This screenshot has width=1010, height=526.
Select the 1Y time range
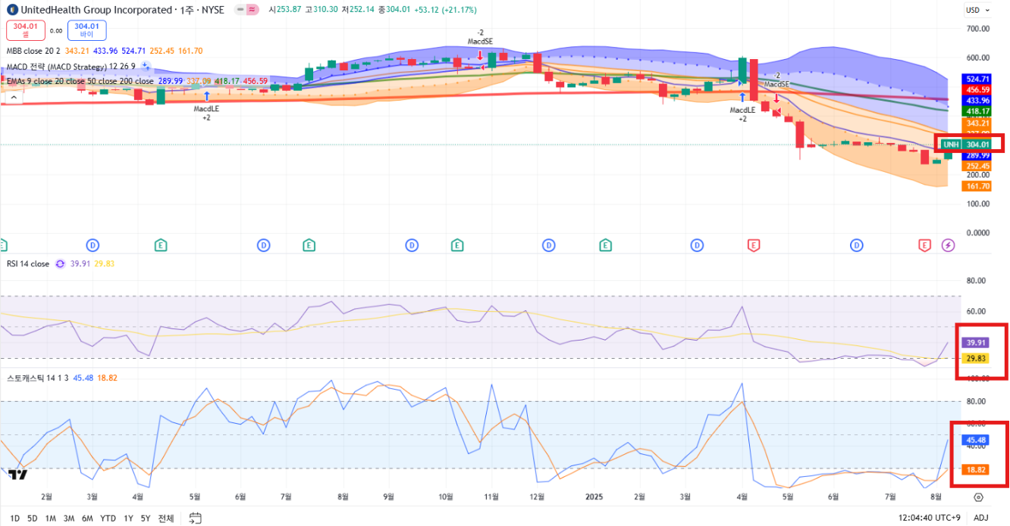pos(128,518)
